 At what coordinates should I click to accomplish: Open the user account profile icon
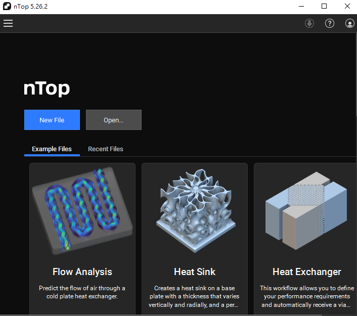tap(350, 23)
